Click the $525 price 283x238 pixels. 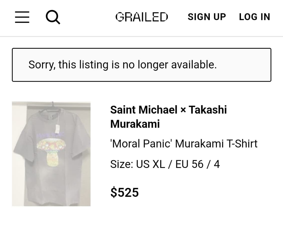pos(125,192)
